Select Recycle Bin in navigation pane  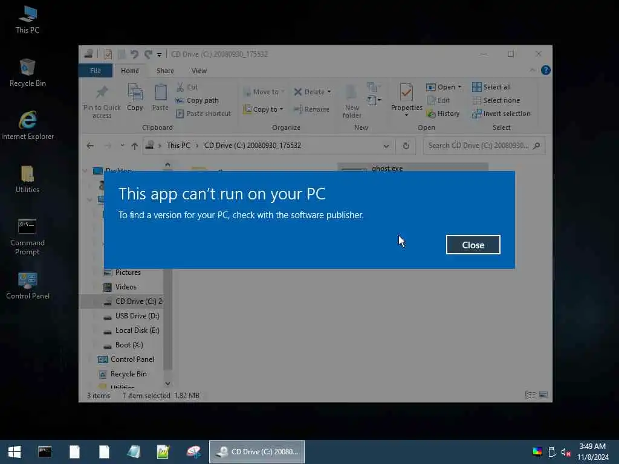point(122,374)
